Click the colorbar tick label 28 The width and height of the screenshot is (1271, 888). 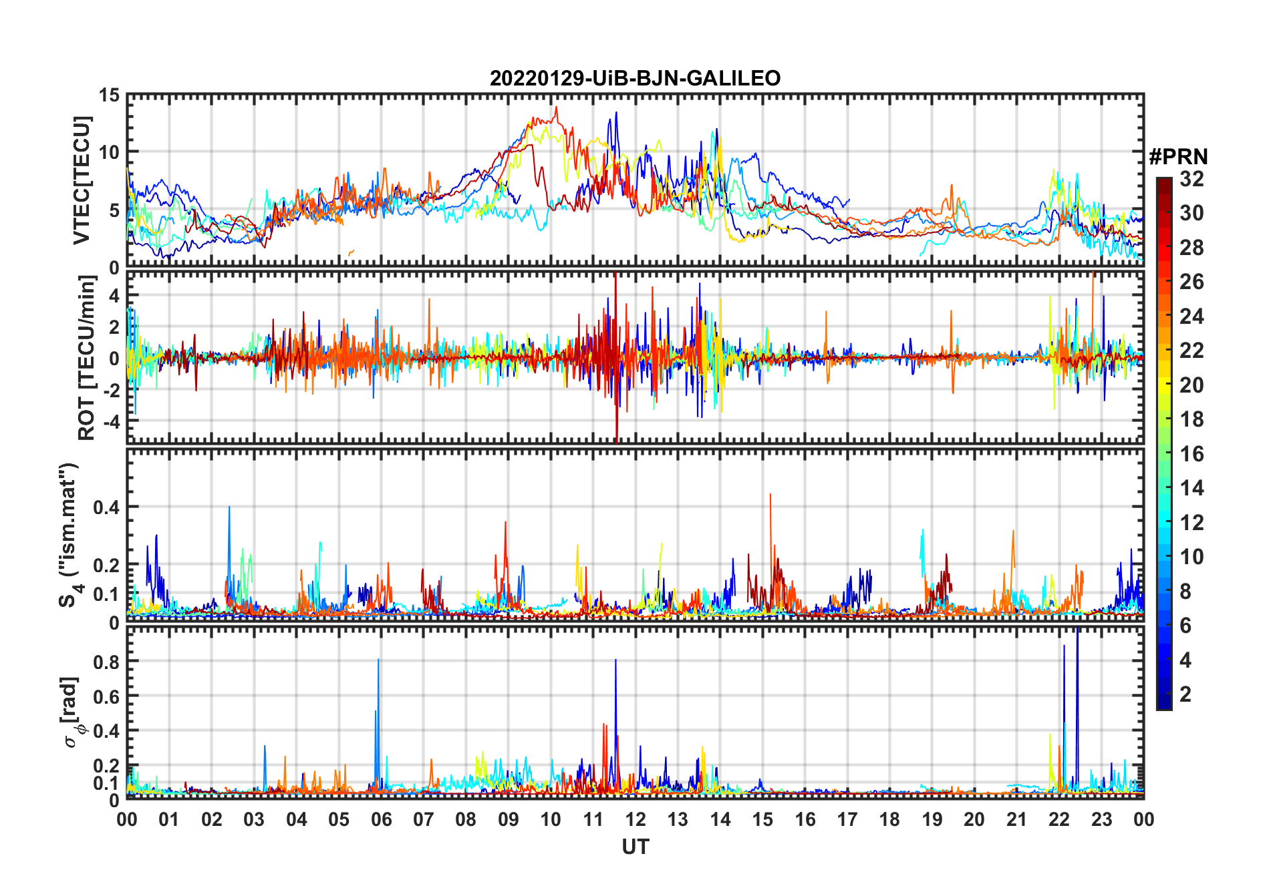(x=1191, y=248)
